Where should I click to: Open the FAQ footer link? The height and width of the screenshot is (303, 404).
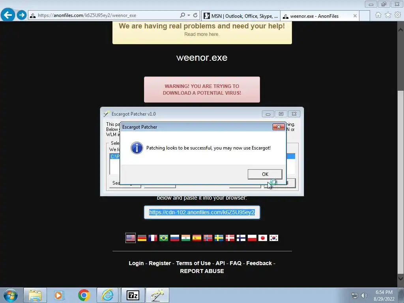point(236,263)
